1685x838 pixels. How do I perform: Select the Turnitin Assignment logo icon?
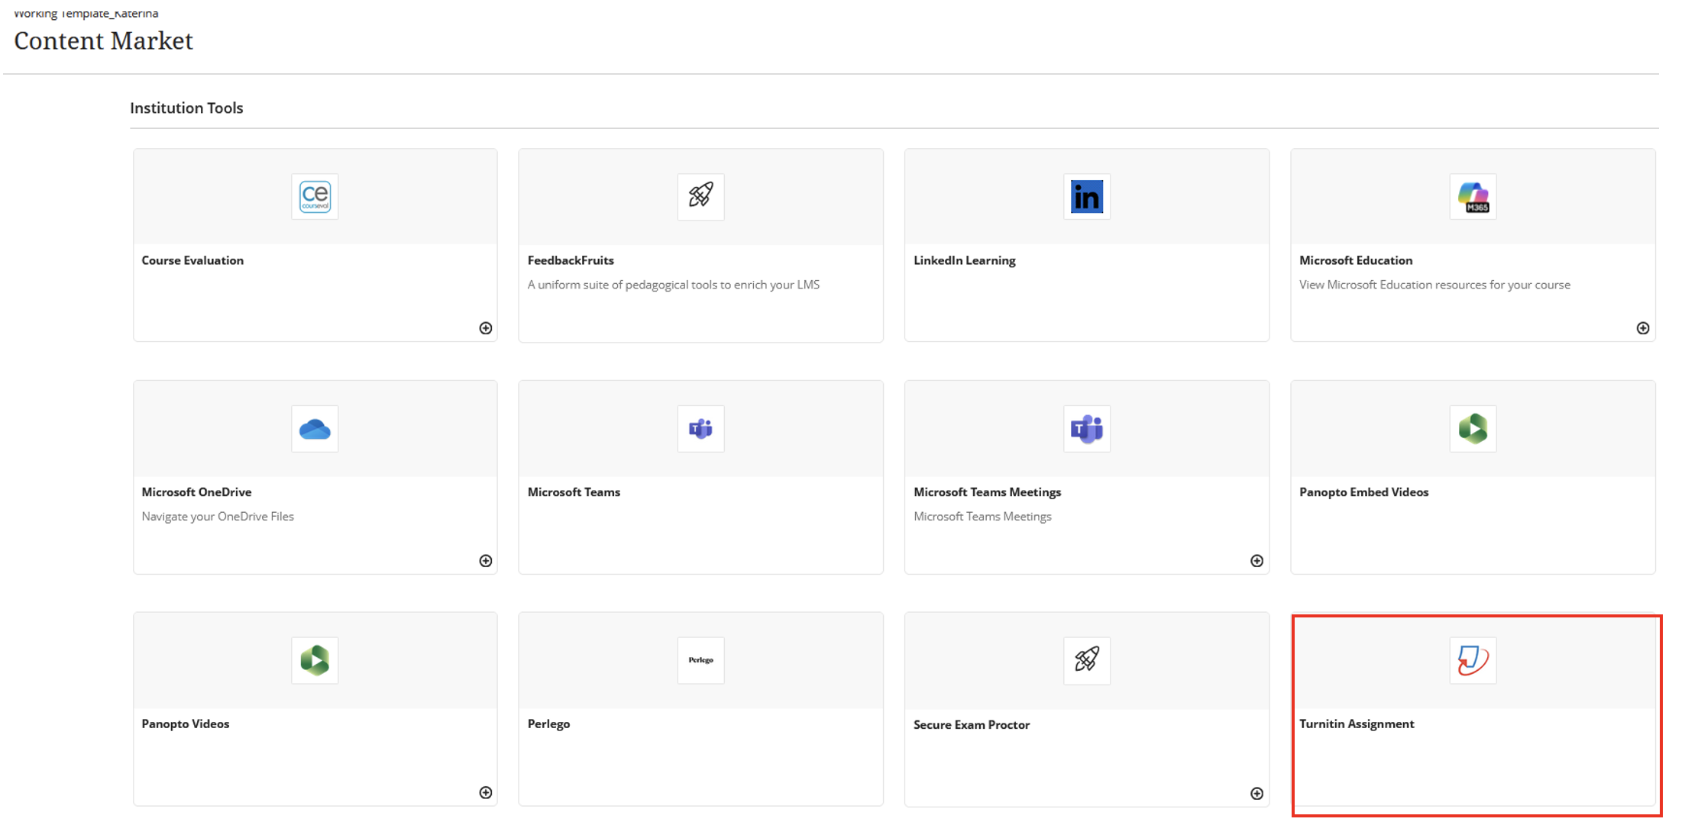(1473, 660)
